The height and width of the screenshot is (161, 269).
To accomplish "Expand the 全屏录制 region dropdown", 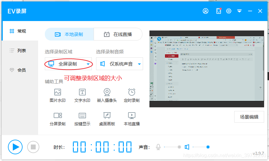I will click(x=68, y=64).
